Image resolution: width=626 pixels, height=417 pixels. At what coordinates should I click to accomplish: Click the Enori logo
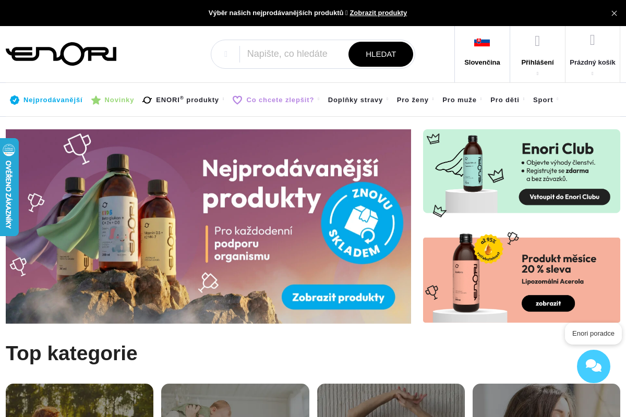pos(61,54)
